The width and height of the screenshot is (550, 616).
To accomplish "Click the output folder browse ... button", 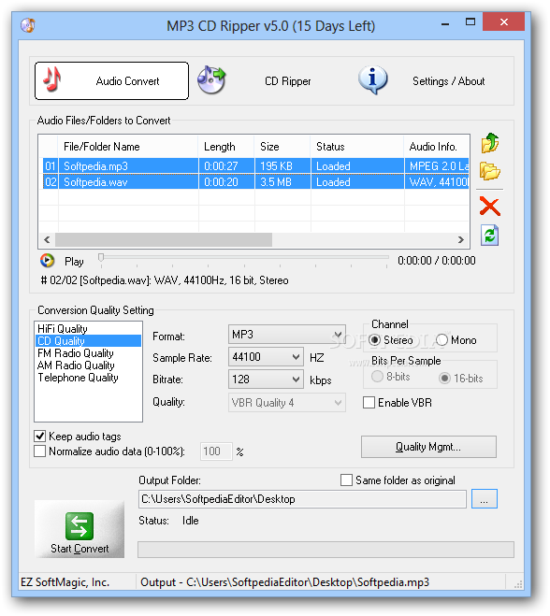I will 485,499.
